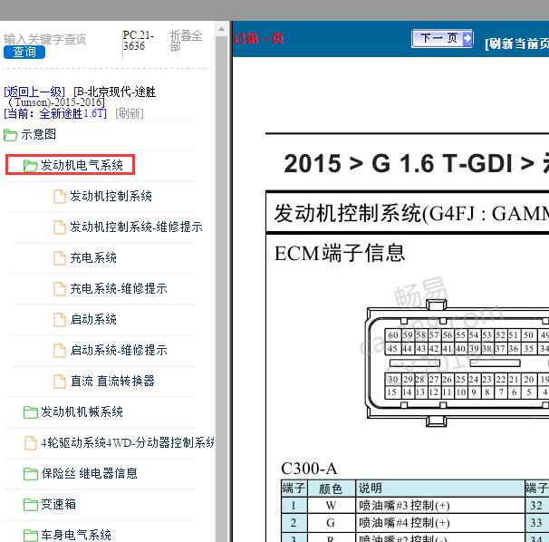Click the 充电系统 document icon
Screen dimensions: 549x542
point(60,258)
